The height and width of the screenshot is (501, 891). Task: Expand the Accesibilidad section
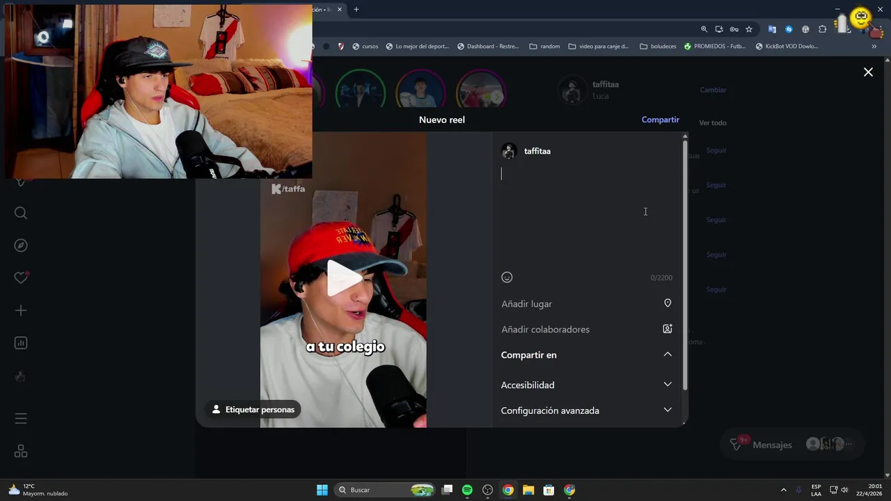click(x=668, y=384)
